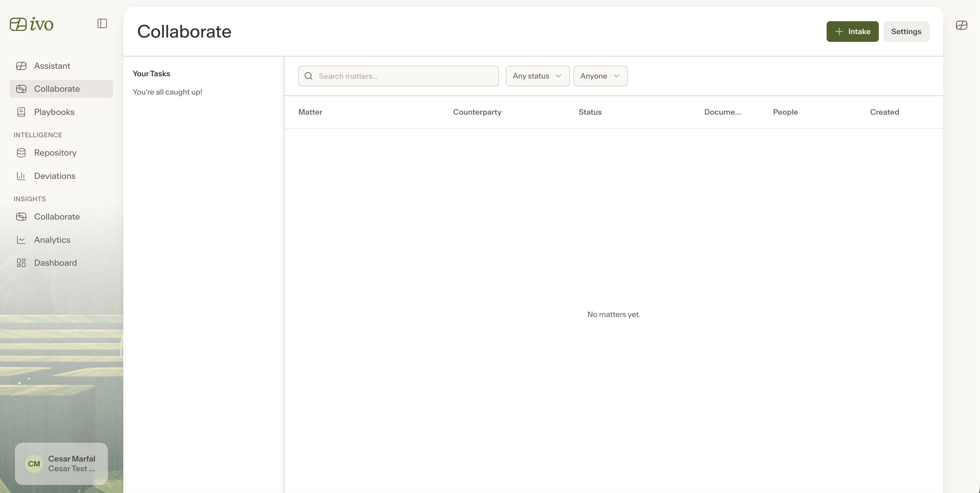Click the No matters yet message
Screen dimensions: 980x493
614,315
